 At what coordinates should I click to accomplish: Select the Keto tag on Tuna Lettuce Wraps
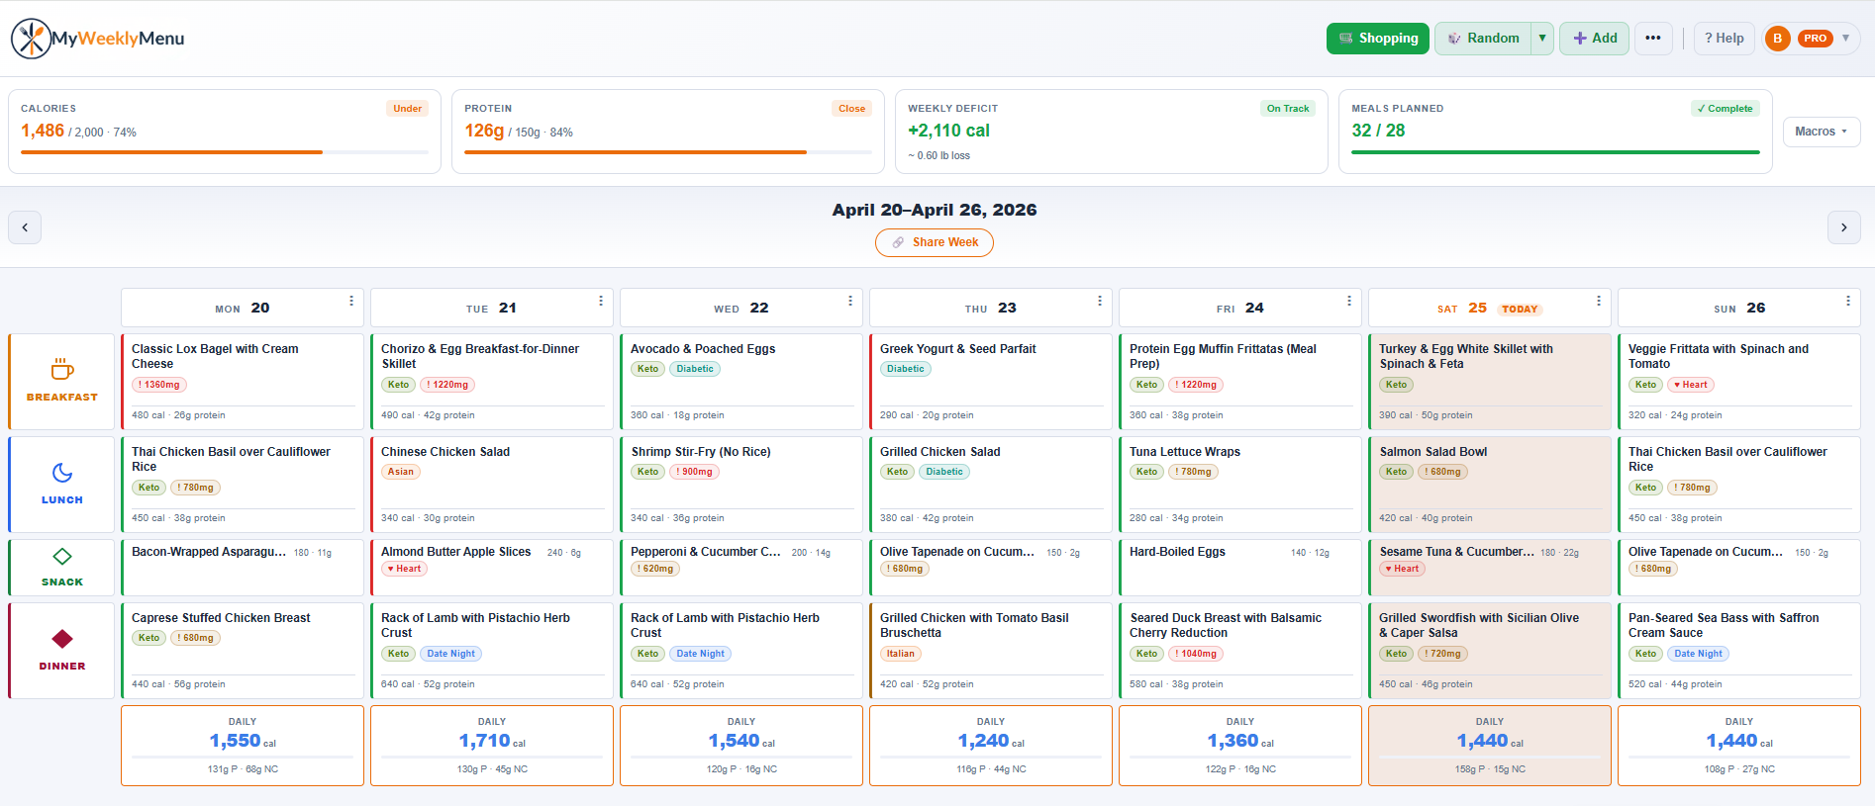click(1146, 472)
